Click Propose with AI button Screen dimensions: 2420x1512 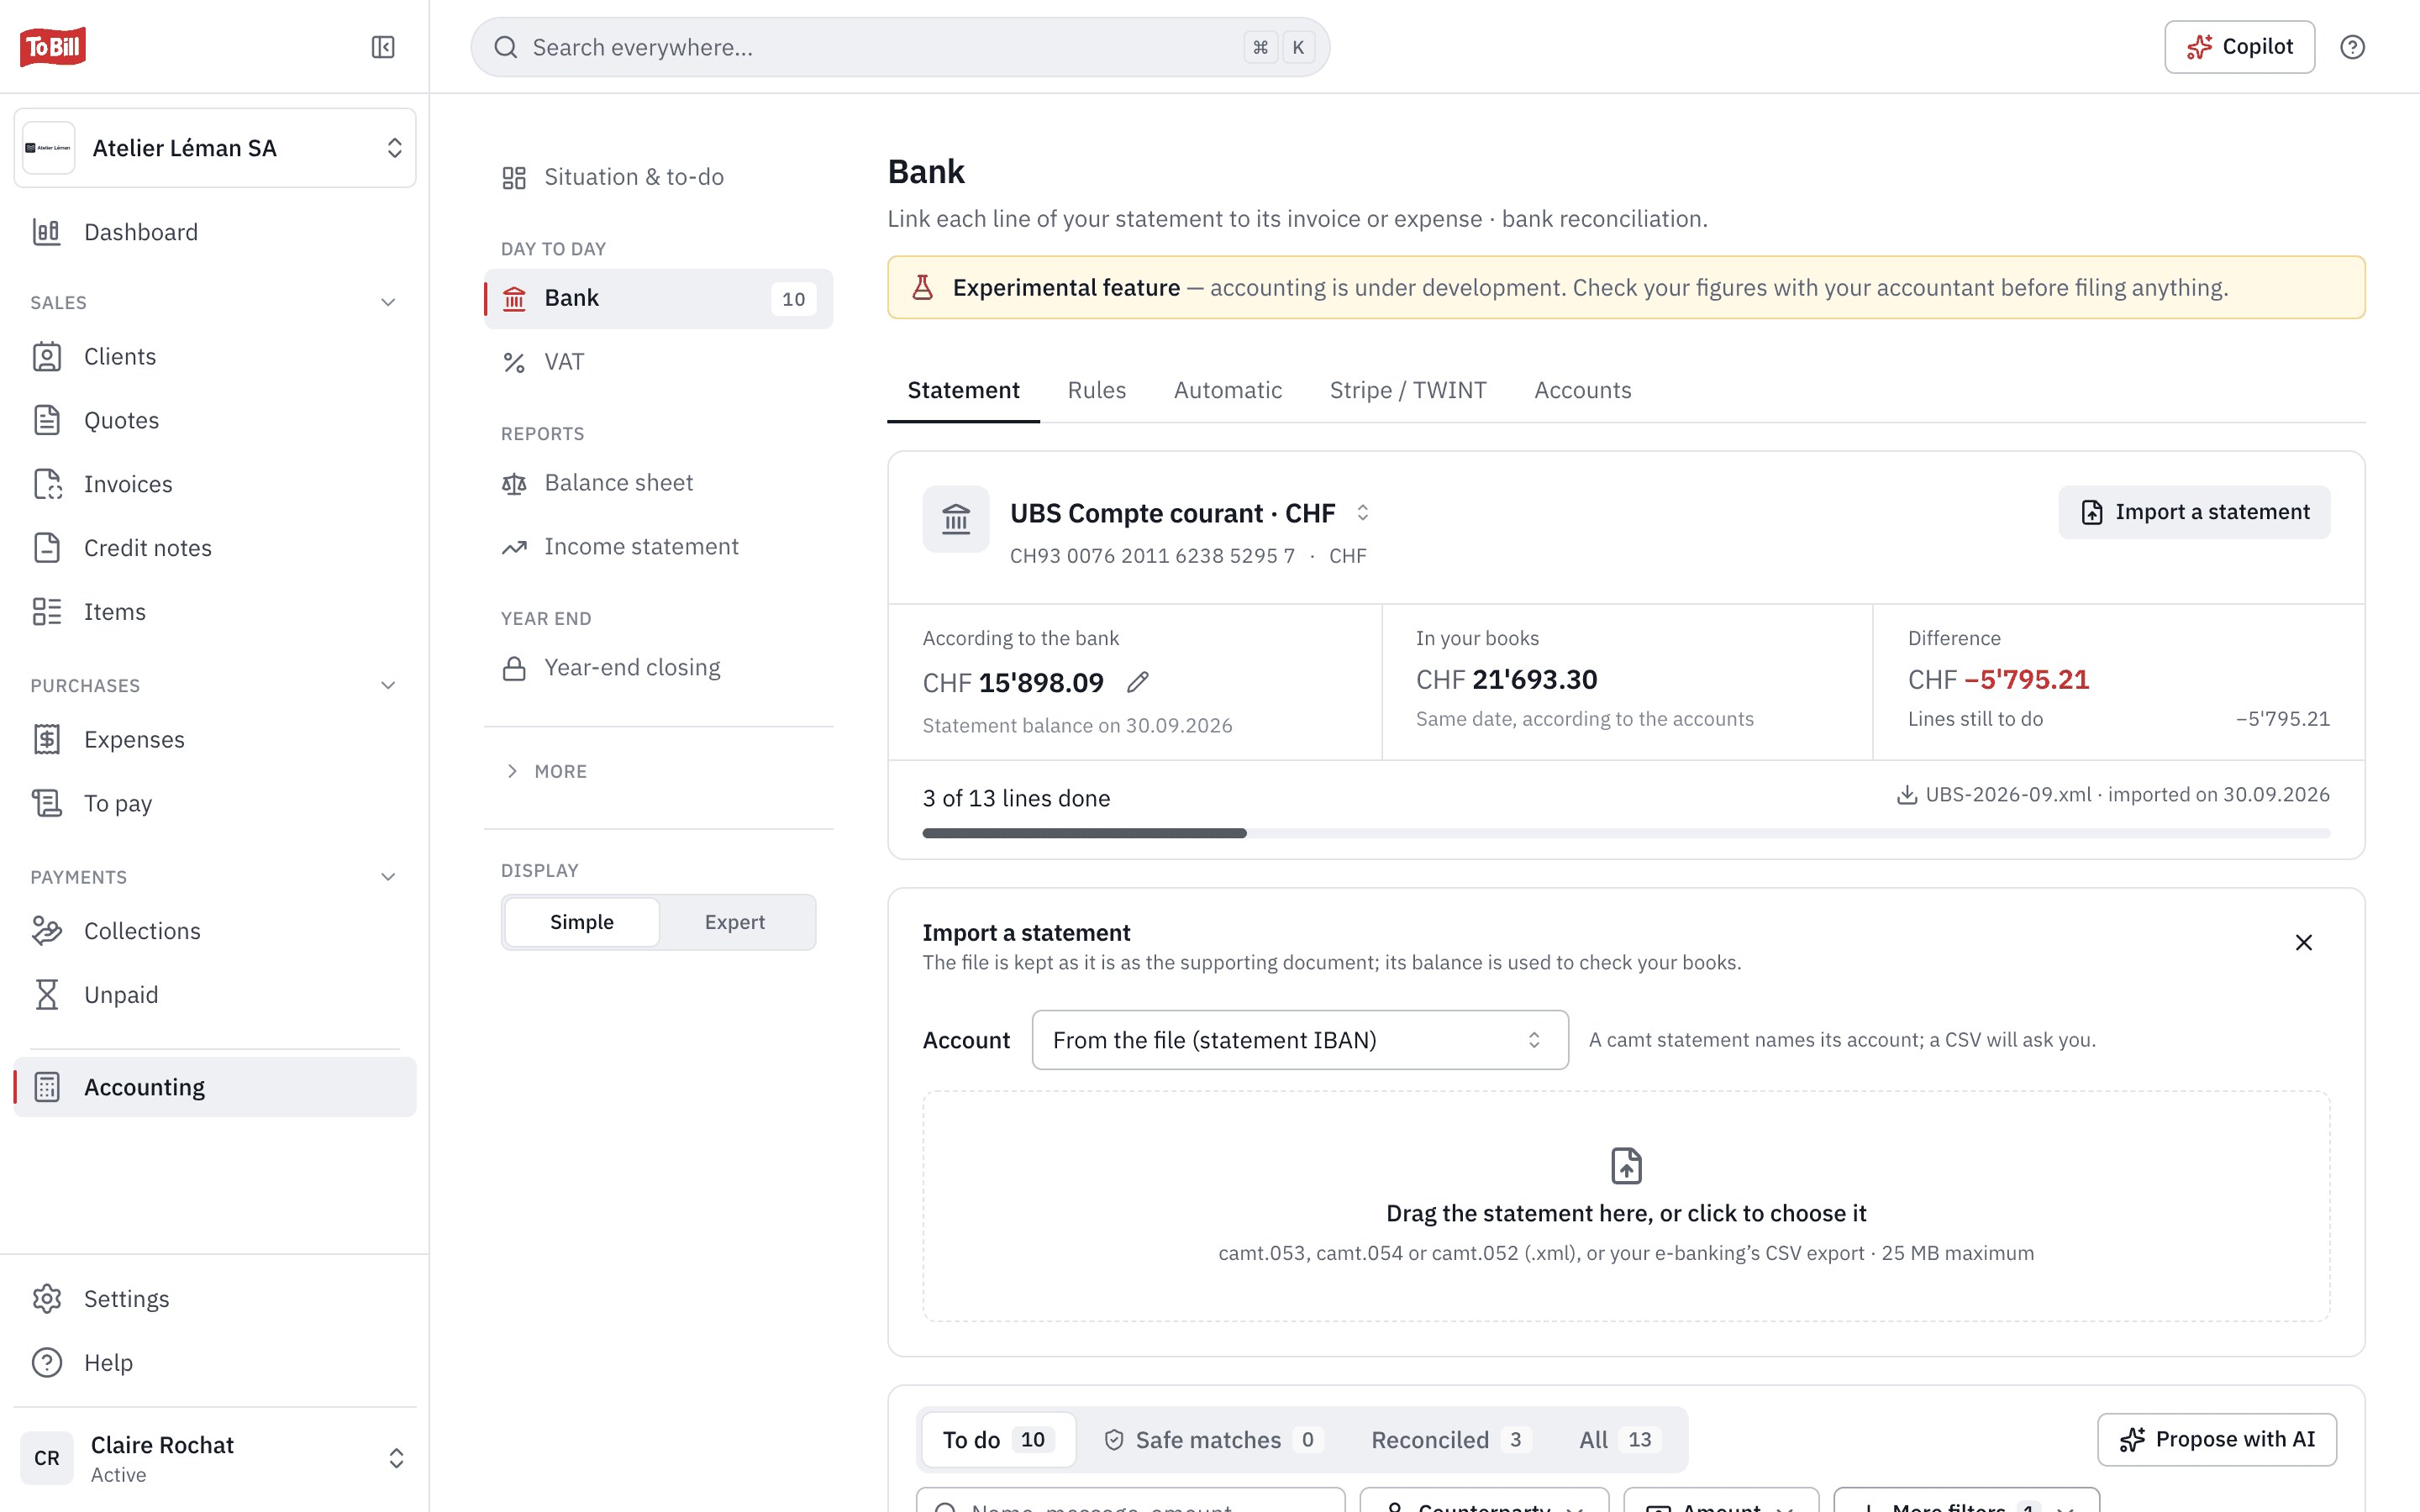tap(2217, 1440)
